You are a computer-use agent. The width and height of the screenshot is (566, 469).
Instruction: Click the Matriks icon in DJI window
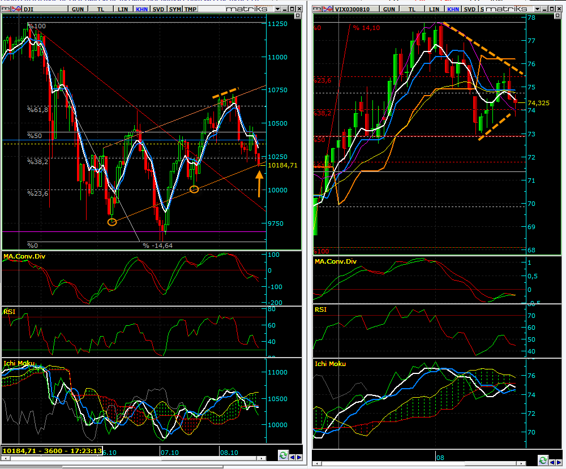[5, 10]
